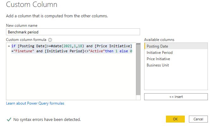Image resolution: width=211 pixels, height=126 pixels.
Task: Open Learn about Power Query formulas link
Action: (35, 103)
